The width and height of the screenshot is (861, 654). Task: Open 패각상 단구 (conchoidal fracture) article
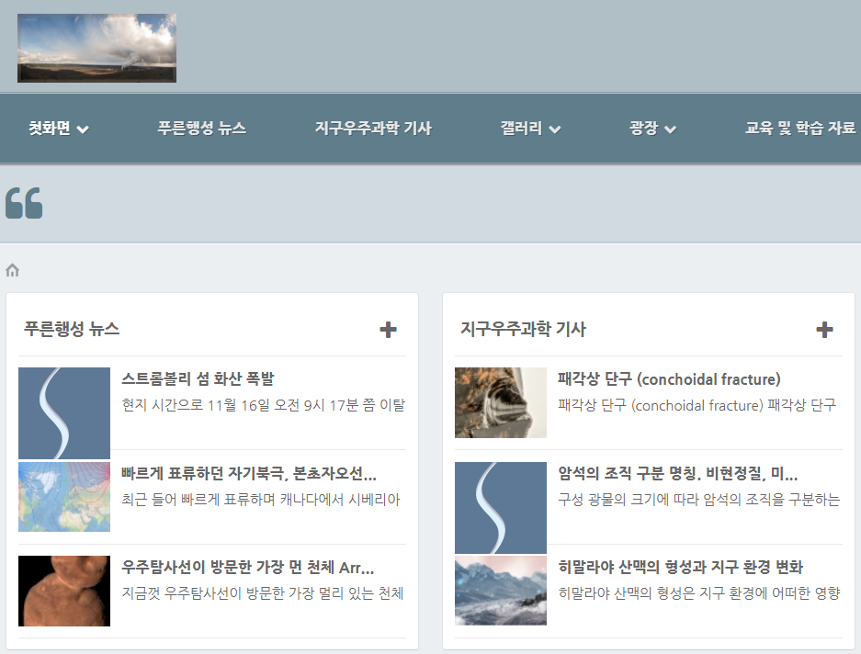click(669, 379)
